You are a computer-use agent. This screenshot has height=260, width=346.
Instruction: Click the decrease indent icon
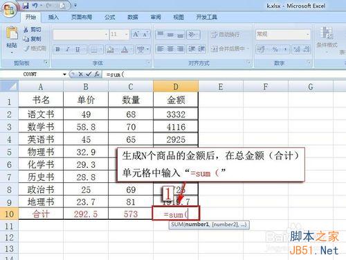[192, 49]
